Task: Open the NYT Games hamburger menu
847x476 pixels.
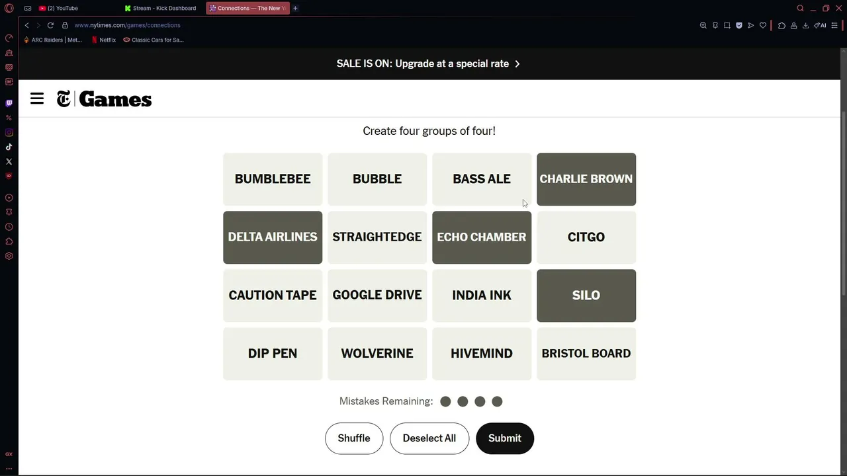Action: tap(37, 99)
